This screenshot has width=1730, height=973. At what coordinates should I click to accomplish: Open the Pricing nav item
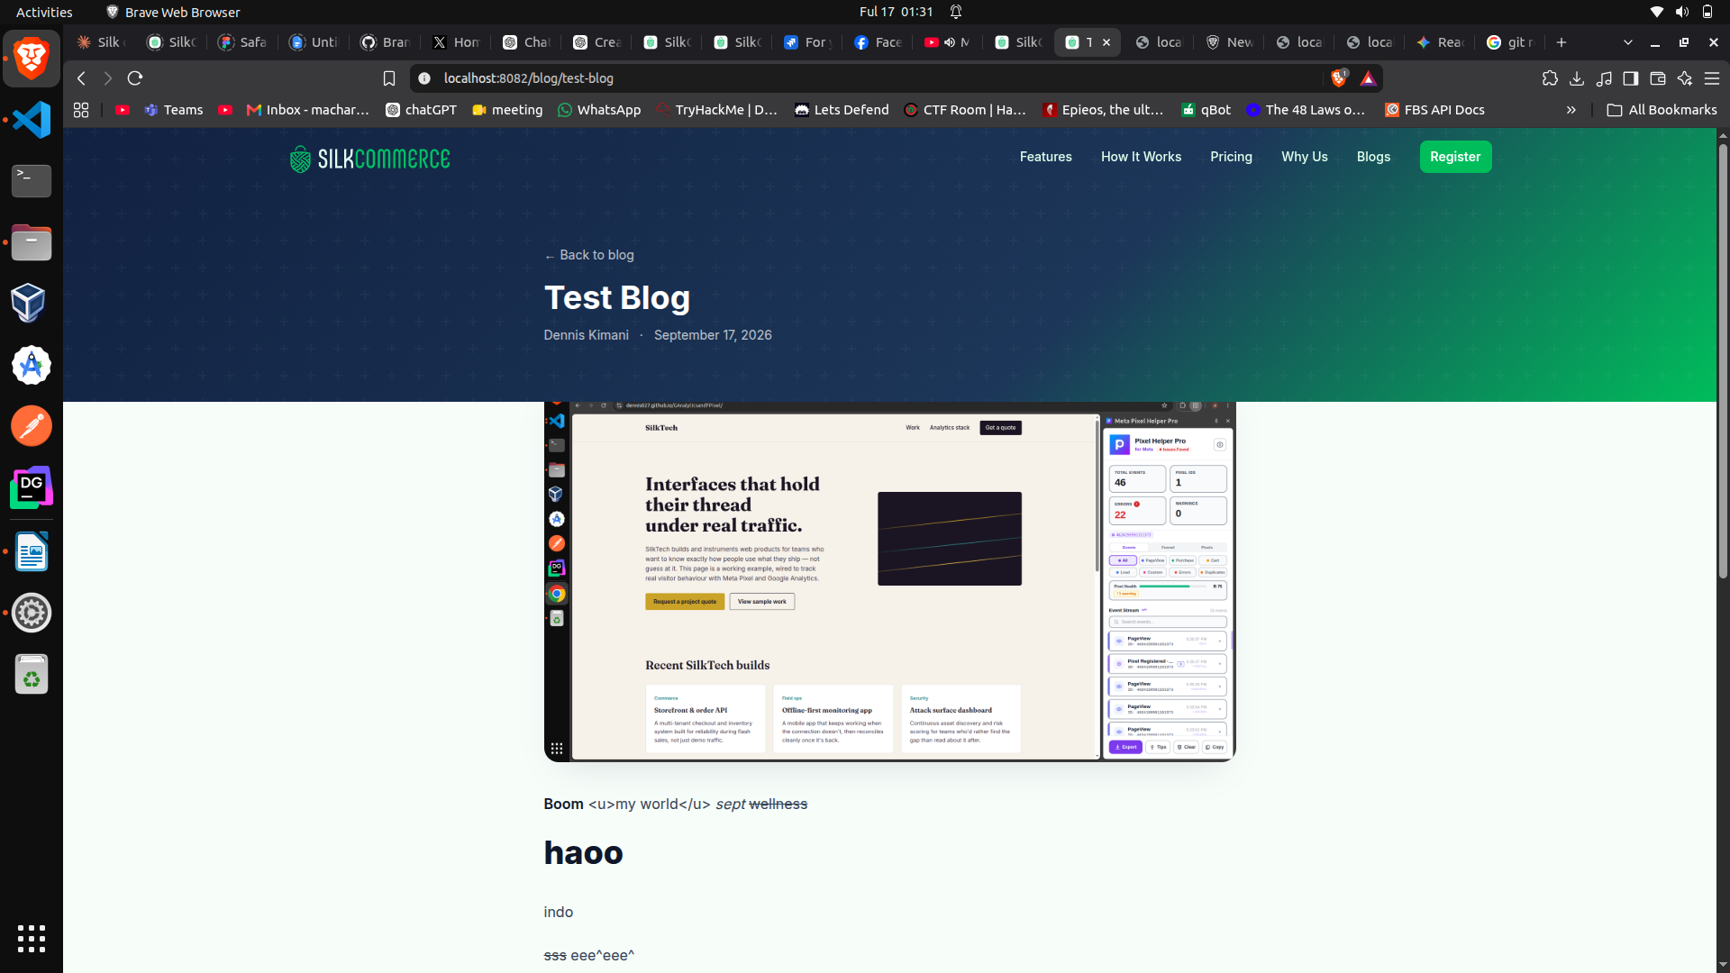point(1231,157)
